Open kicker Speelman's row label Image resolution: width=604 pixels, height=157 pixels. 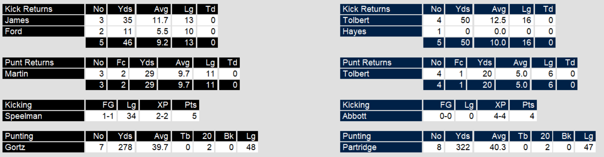tap(23, 116)
